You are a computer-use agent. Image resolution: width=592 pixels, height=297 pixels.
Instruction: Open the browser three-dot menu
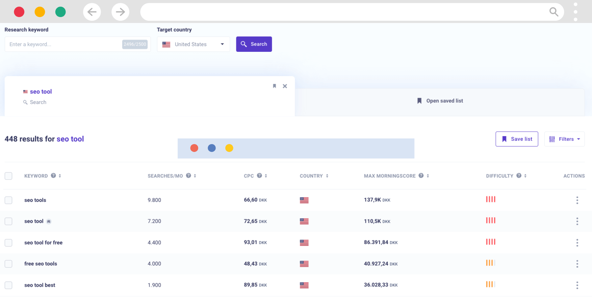click(x=576, y=12)
